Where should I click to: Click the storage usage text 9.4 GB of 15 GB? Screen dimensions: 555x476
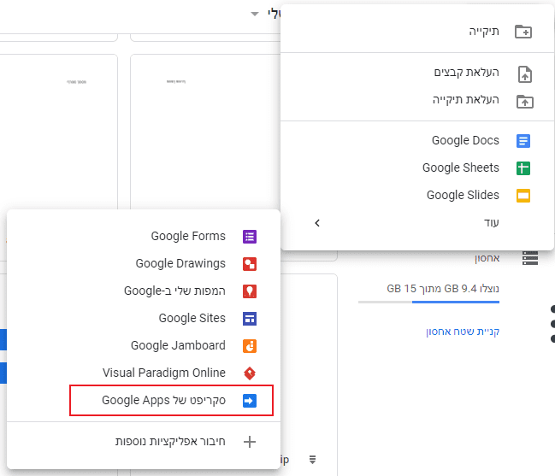pos(443,289)
